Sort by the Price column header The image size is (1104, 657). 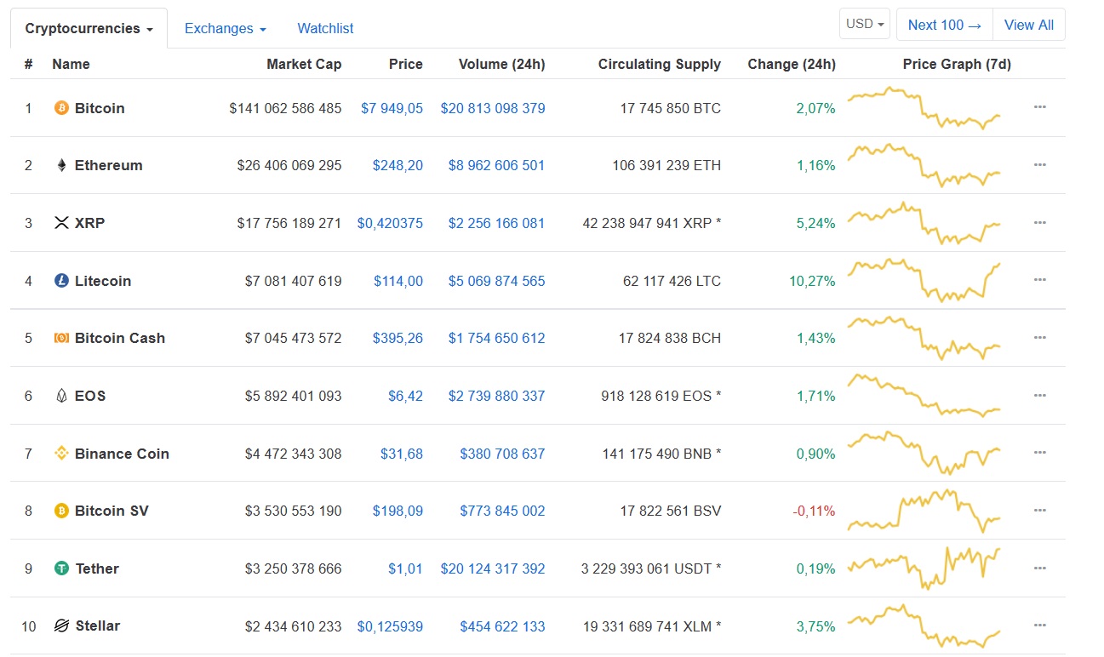(406, 64)
